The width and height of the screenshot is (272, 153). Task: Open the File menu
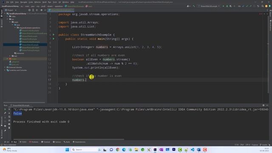(8, 2)
